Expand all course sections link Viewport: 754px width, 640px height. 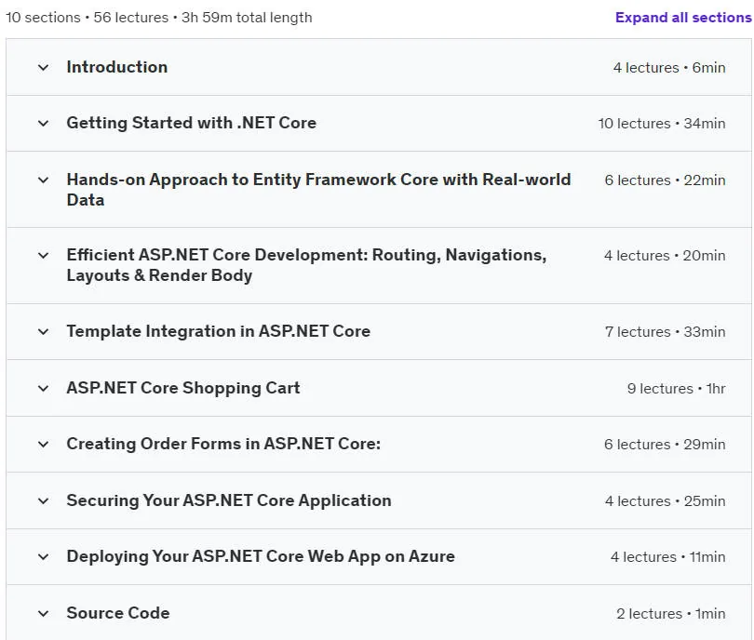pos(683,18)
